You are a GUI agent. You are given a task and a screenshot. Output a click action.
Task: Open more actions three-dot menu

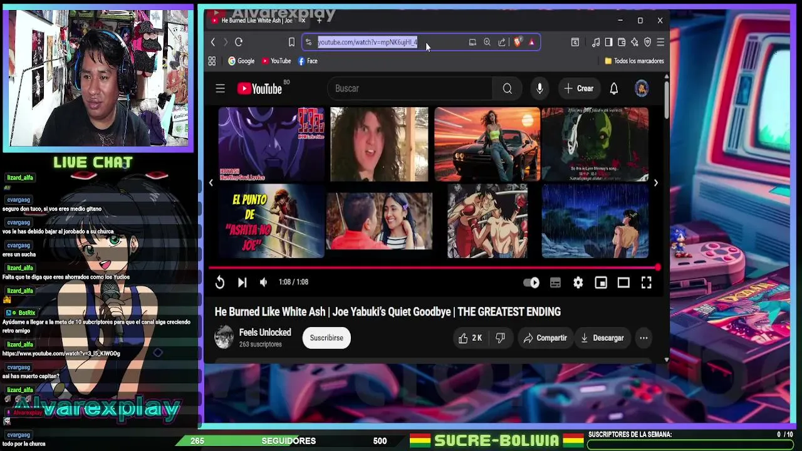pos(643,338)
